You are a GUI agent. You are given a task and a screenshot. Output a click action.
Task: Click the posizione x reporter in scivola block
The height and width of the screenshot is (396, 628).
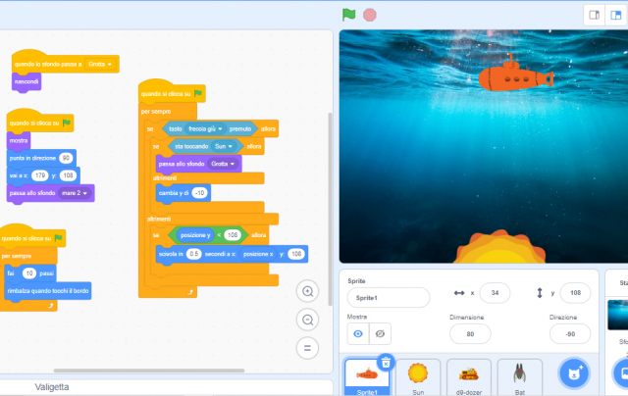click(x=258, y=254)
